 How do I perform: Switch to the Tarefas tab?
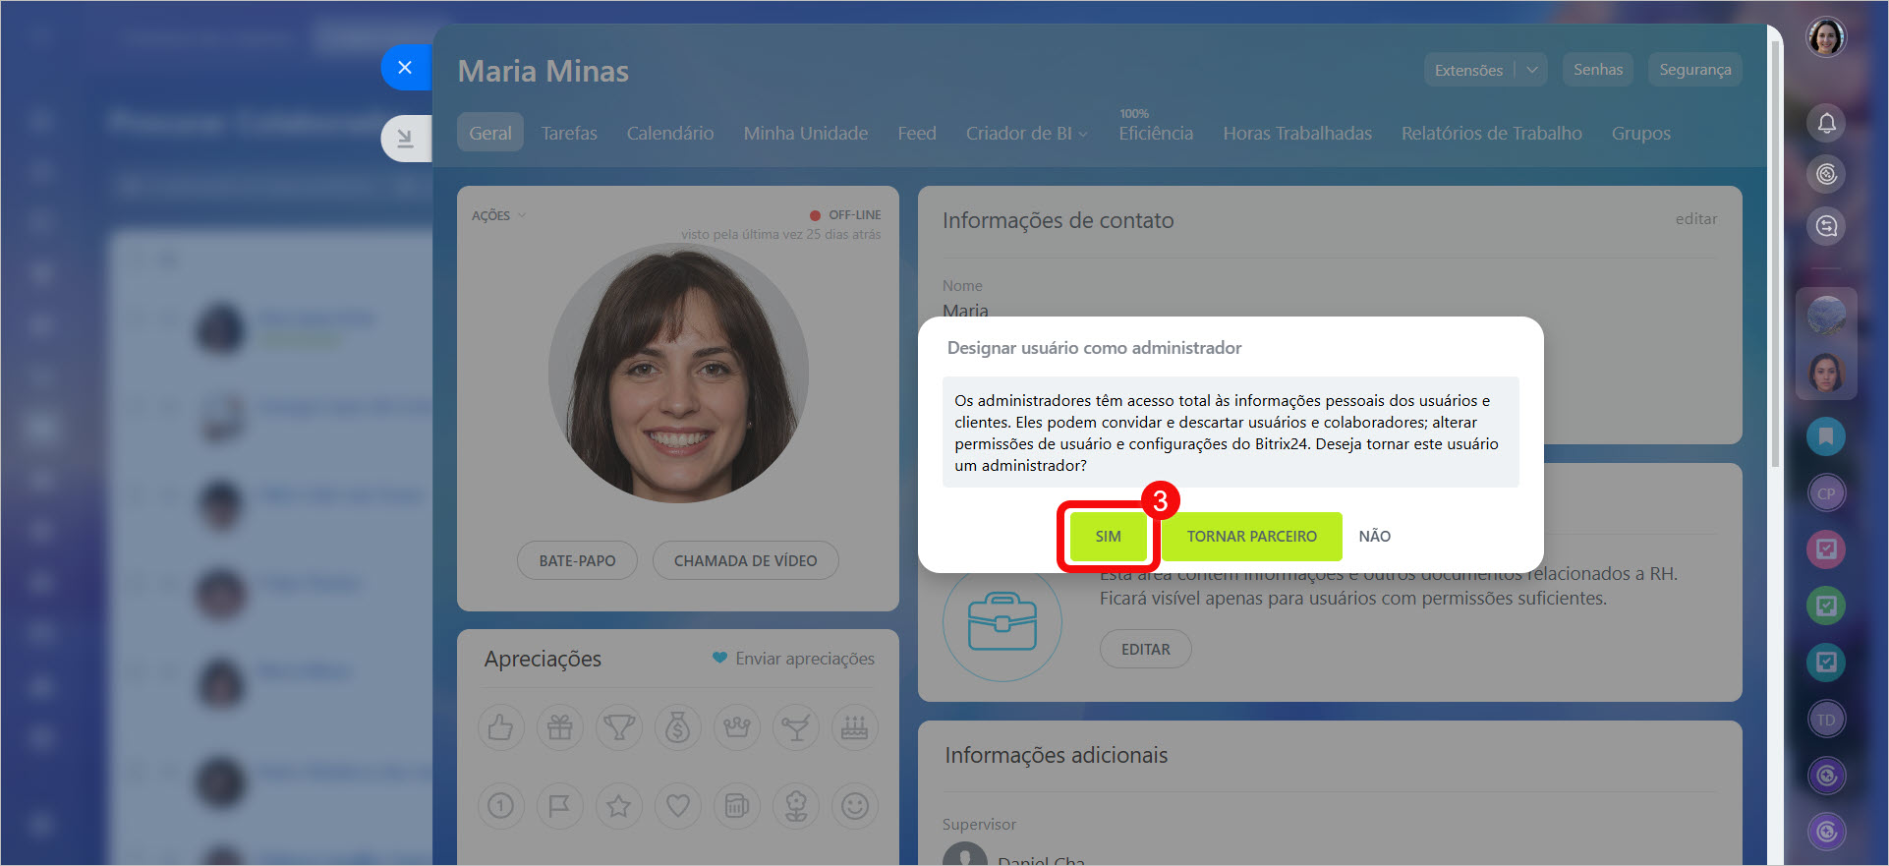coord(569,133)
